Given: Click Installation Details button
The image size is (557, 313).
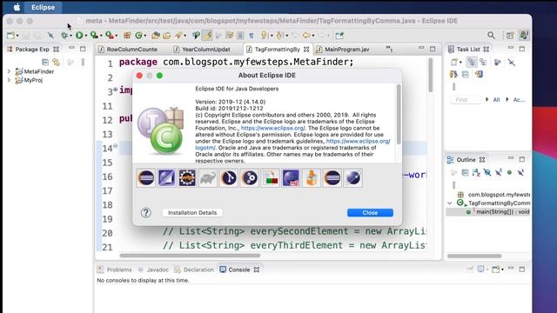Looking at the screenshot, I should 192,212.
